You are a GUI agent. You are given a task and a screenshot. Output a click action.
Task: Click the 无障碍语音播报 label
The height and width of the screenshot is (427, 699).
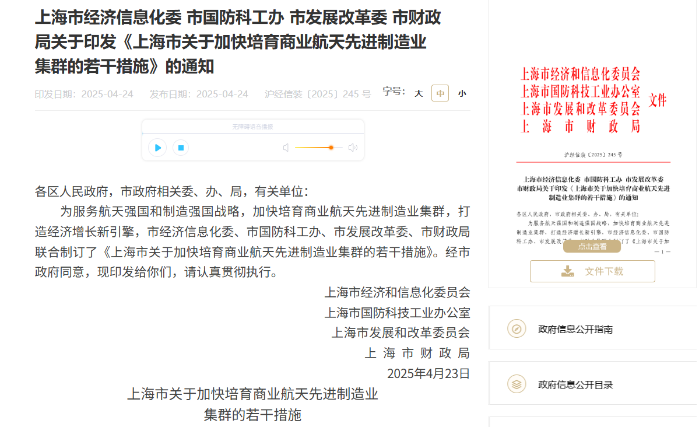click(x=253, y=127)
